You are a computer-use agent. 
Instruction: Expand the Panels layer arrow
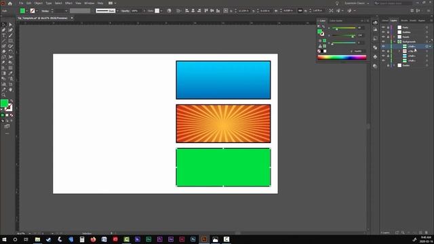(x=395, y=37)
